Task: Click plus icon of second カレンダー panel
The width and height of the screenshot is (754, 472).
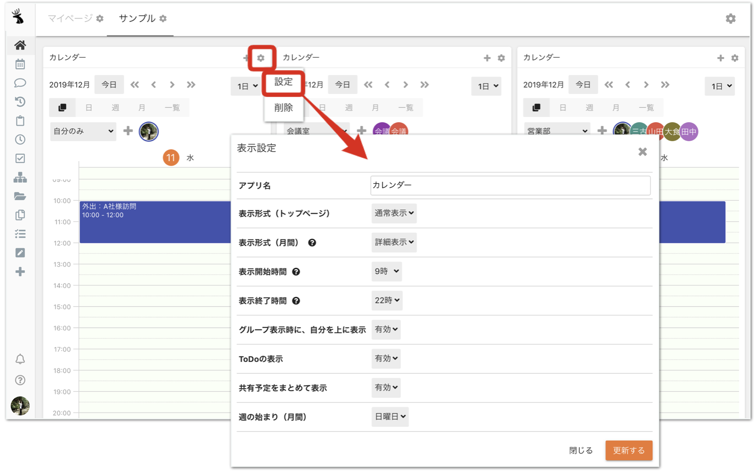Action: 487,58
